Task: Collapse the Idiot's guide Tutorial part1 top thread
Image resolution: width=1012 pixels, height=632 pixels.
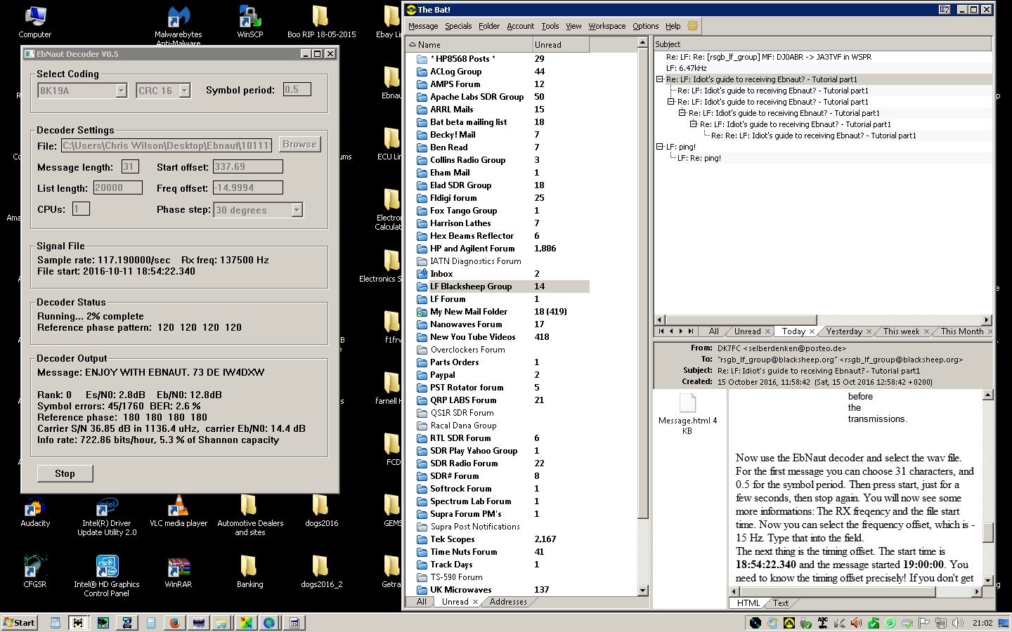Action: pyautogui.click(x=660, y=79)
